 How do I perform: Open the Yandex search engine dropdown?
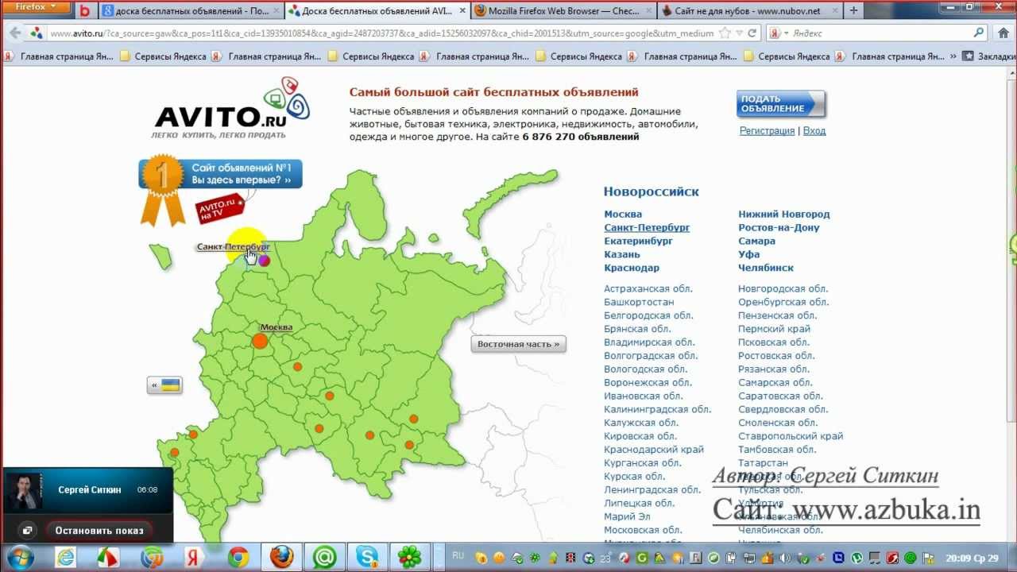tap(779, 33)
